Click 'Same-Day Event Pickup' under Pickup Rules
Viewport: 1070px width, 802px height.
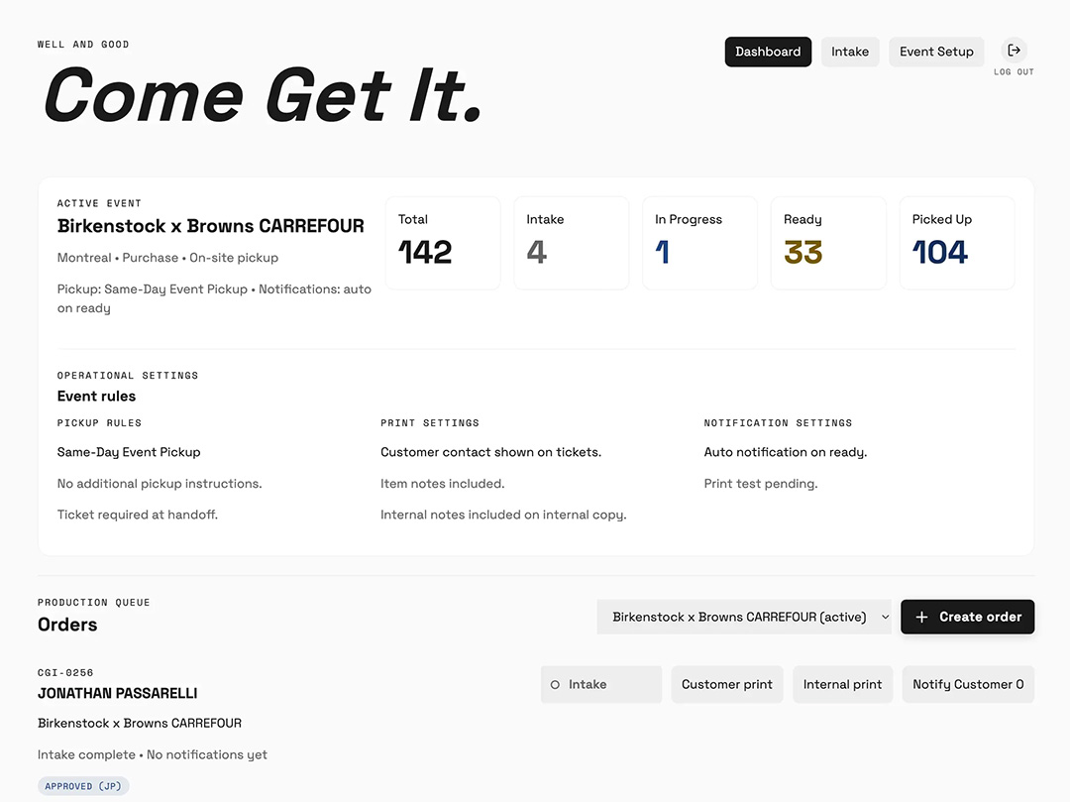click(129, 452)
